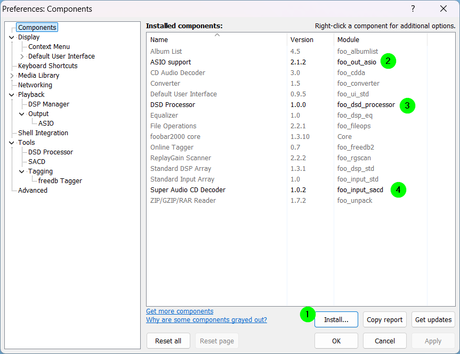Expand the Media Library node
Image resolution: width=460 pixels, height=354 pixels.
pos(12,76)
